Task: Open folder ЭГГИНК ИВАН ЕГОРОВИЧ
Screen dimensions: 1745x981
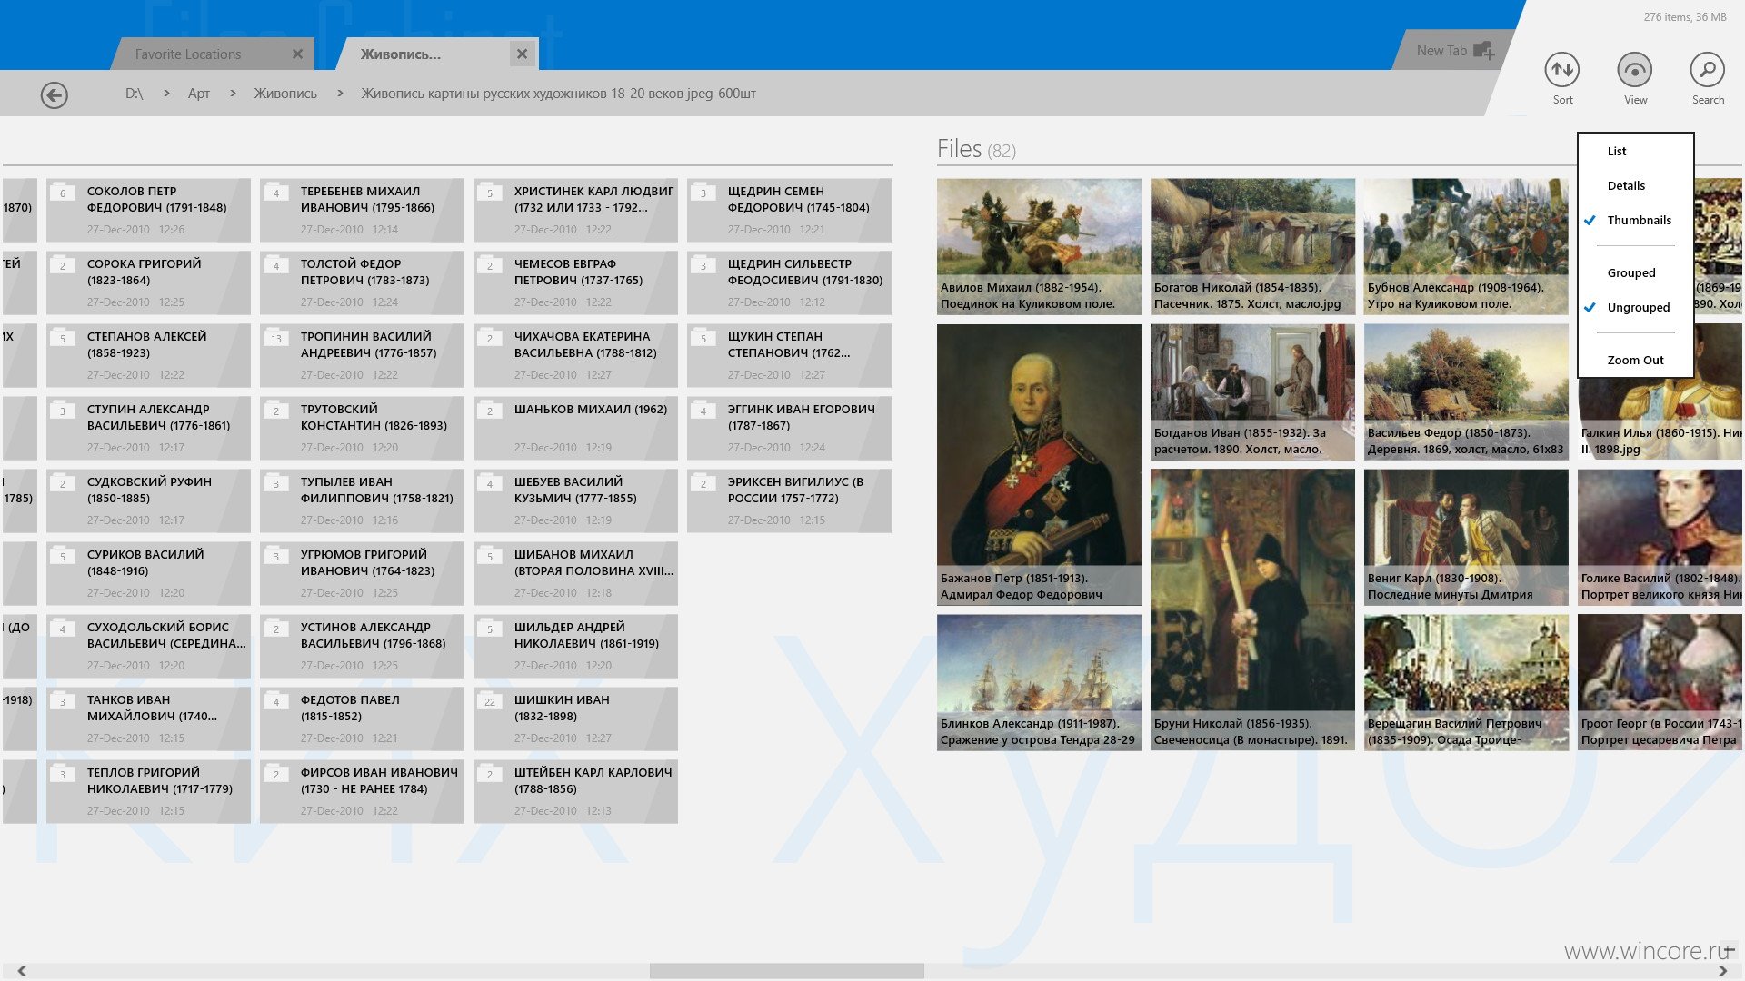Action: pos(789,428)
